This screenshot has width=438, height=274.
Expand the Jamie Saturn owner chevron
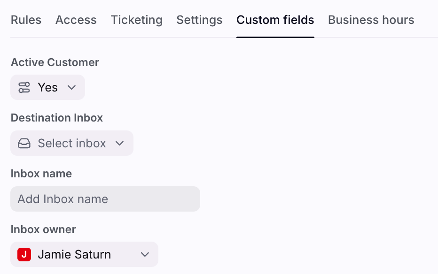click(x=145, y=254)
